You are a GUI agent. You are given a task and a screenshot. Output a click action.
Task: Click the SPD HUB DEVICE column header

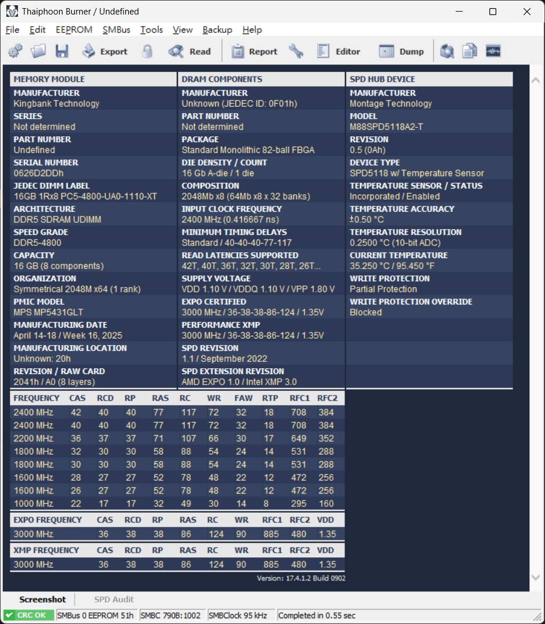point(429,79)
